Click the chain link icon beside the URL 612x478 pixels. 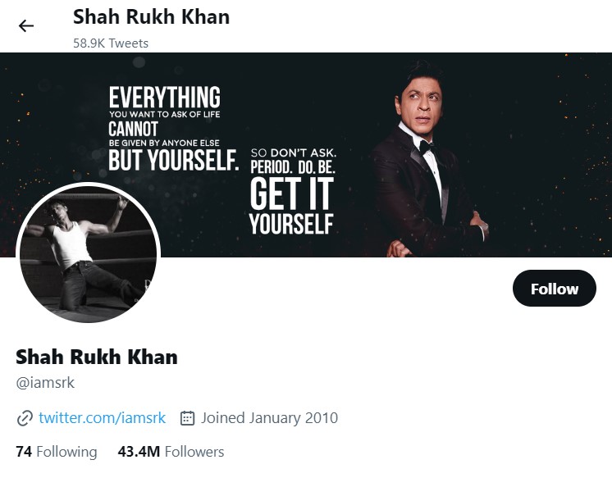(25, 418)
